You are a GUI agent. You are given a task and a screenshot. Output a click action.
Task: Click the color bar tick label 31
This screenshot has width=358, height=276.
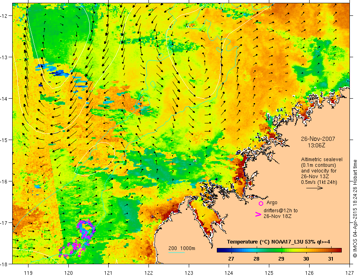[330, 259]
